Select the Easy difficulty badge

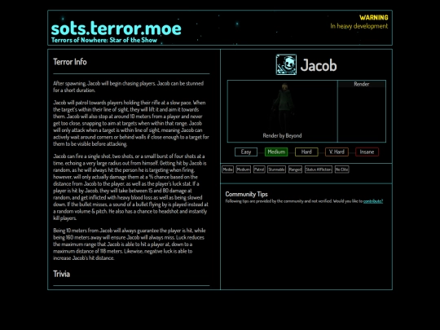tap(246, 152)
